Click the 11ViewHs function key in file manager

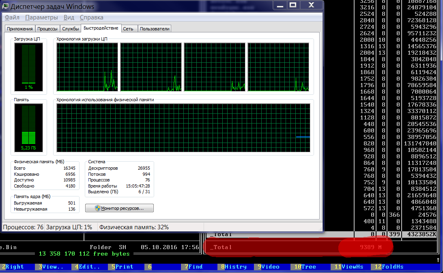tap(349, 267)
